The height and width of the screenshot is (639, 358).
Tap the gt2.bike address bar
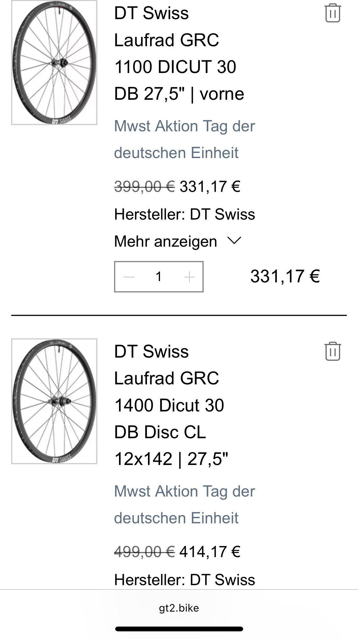point(179,608)
